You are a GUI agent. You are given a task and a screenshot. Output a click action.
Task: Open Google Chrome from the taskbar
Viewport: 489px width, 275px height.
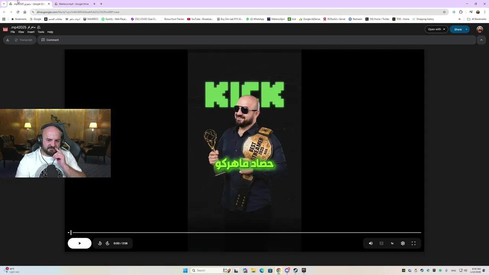click(x=279, y=270)
